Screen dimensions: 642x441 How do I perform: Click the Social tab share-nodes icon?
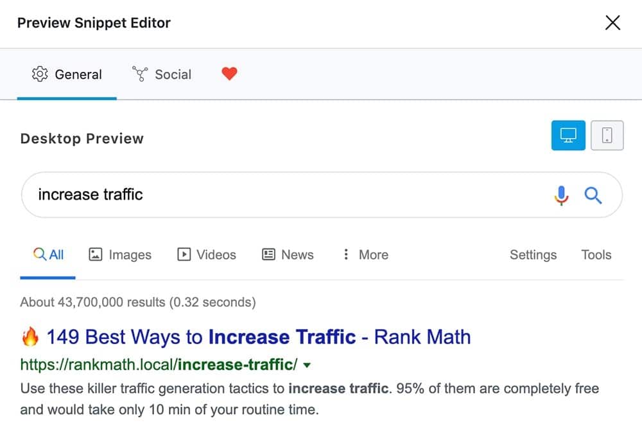click(x=139, y=74)
